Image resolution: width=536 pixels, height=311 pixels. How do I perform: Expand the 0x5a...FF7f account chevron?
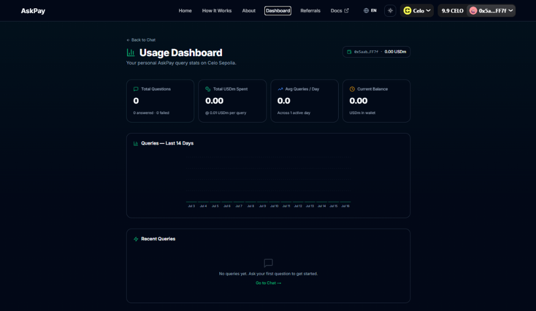tap(510, 10)
